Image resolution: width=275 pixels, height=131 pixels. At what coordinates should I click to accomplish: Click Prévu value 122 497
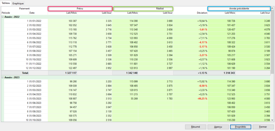pos(73,68)
